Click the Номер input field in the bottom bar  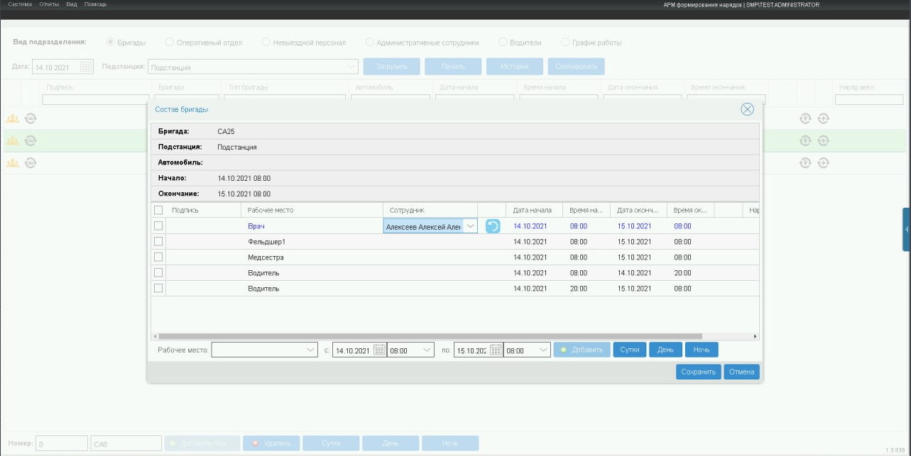(62, 443)
